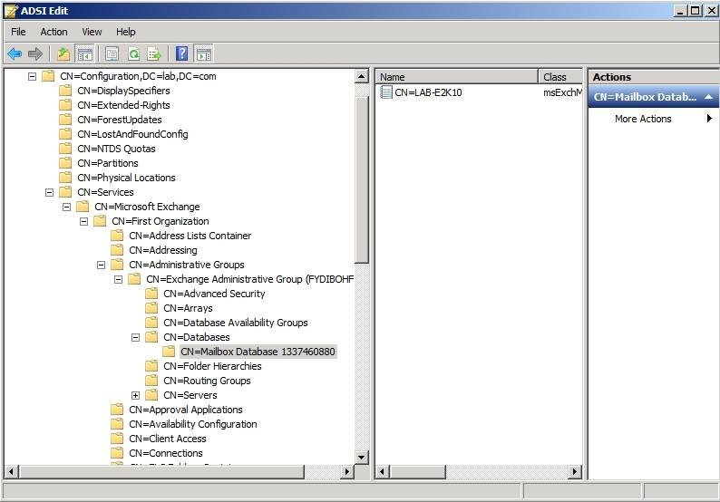Select the CN=Approval Applications tree item
The image size is (720, 502).
pyautogui.click(x=186, y=410)
